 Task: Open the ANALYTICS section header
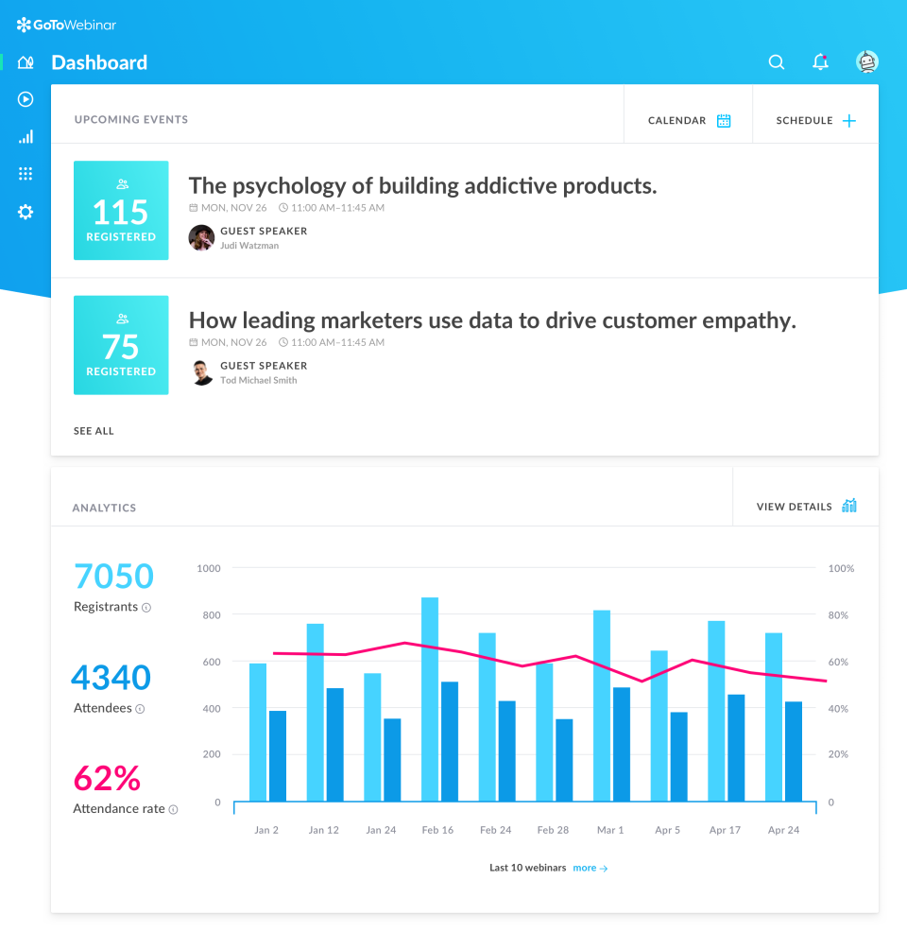(104, 508)
